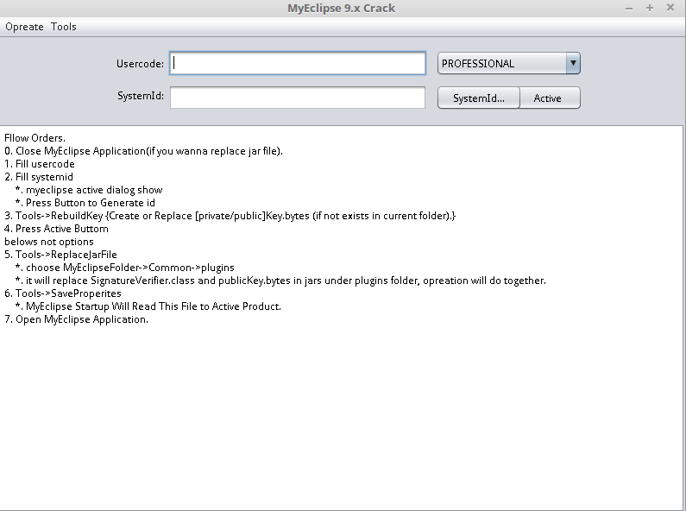Click the '4. Press Active Buttom' line
Screen dimensions: 686x511
click(56, 229)
